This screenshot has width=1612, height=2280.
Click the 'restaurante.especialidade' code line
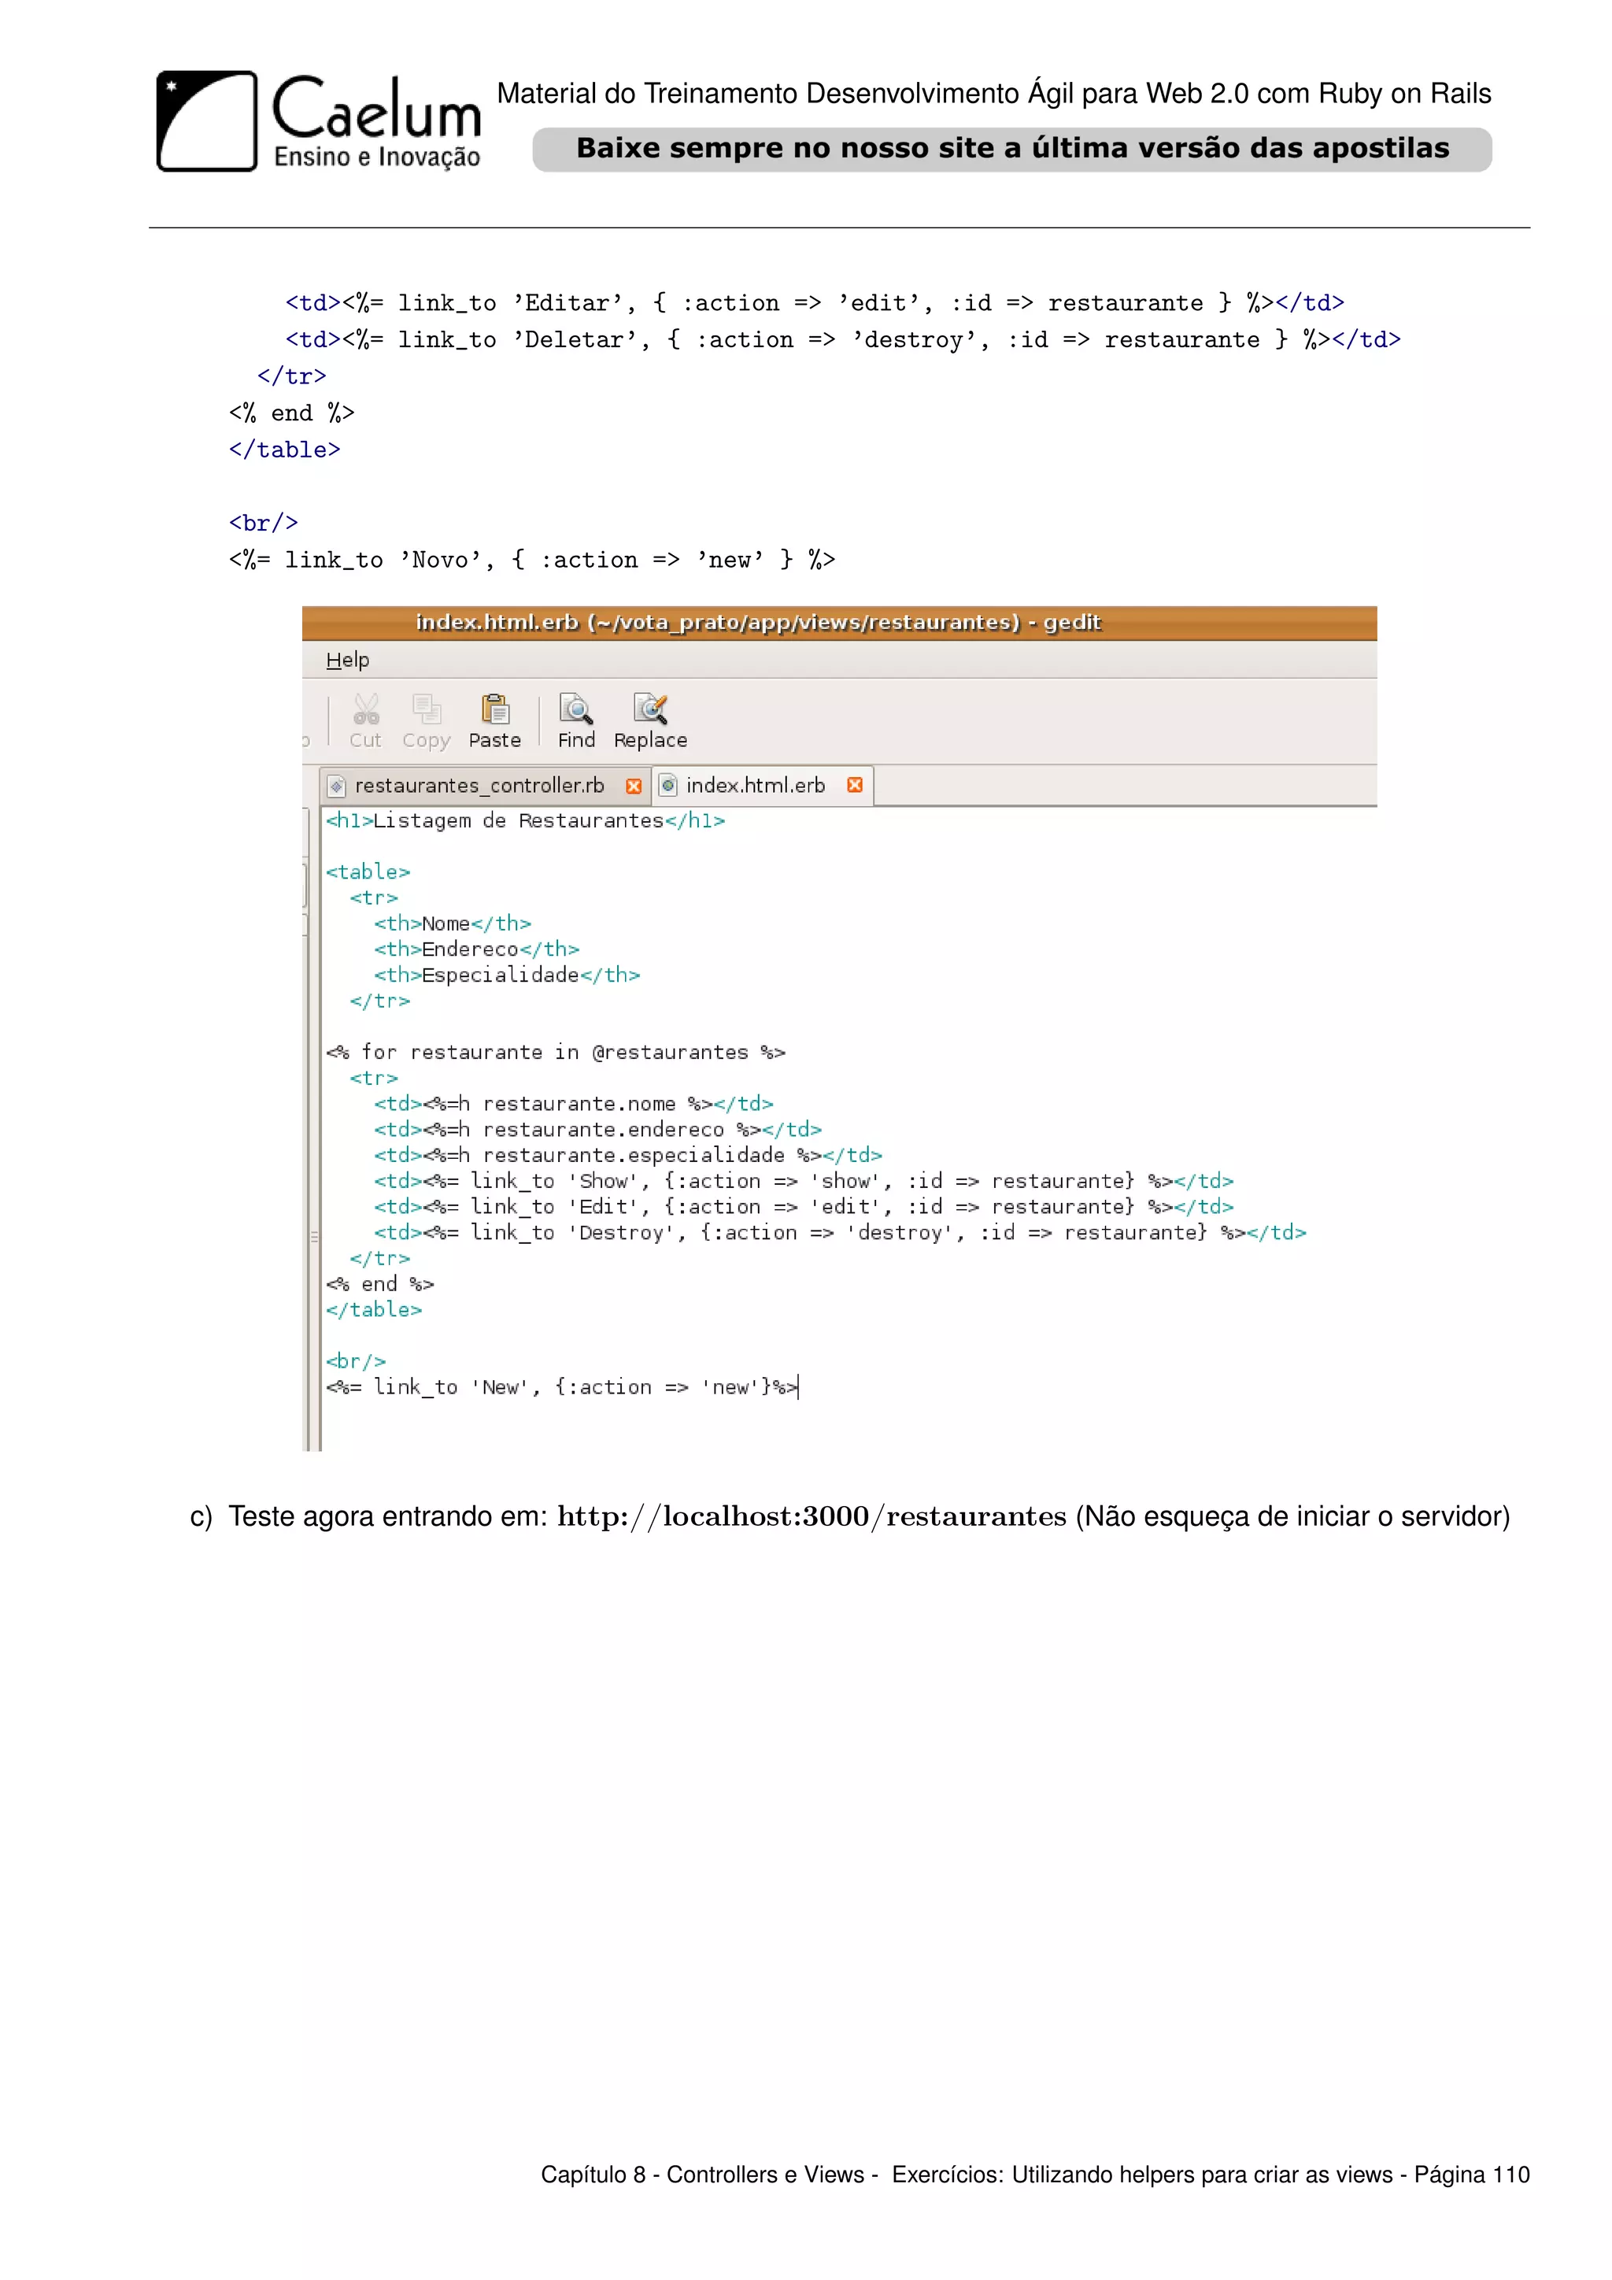[x=628, y=1156]
